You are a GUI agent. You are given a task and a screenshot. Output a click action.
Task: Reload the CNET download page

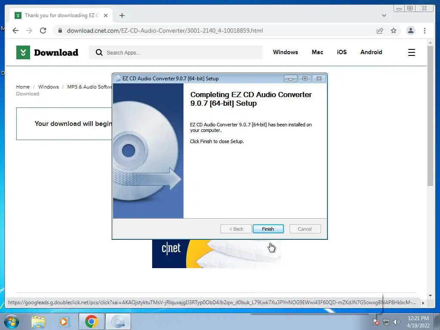(43, 31)
